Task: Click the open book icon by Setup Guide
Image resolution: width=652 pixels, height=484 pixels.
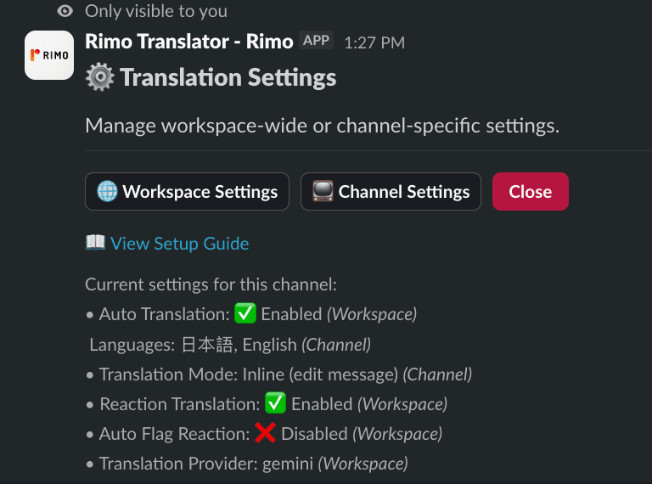Action: pyautogui.click(x=96, y=242)
